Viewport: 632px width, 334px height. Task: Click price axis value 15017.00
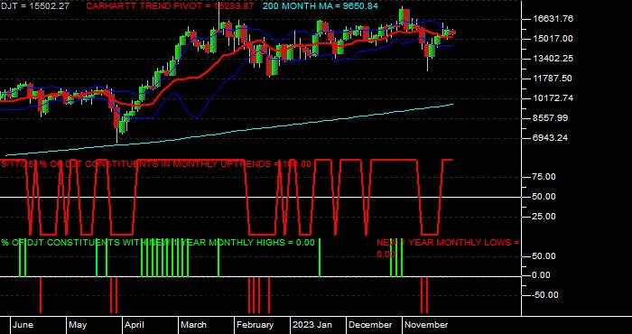(x=553, y=39)
